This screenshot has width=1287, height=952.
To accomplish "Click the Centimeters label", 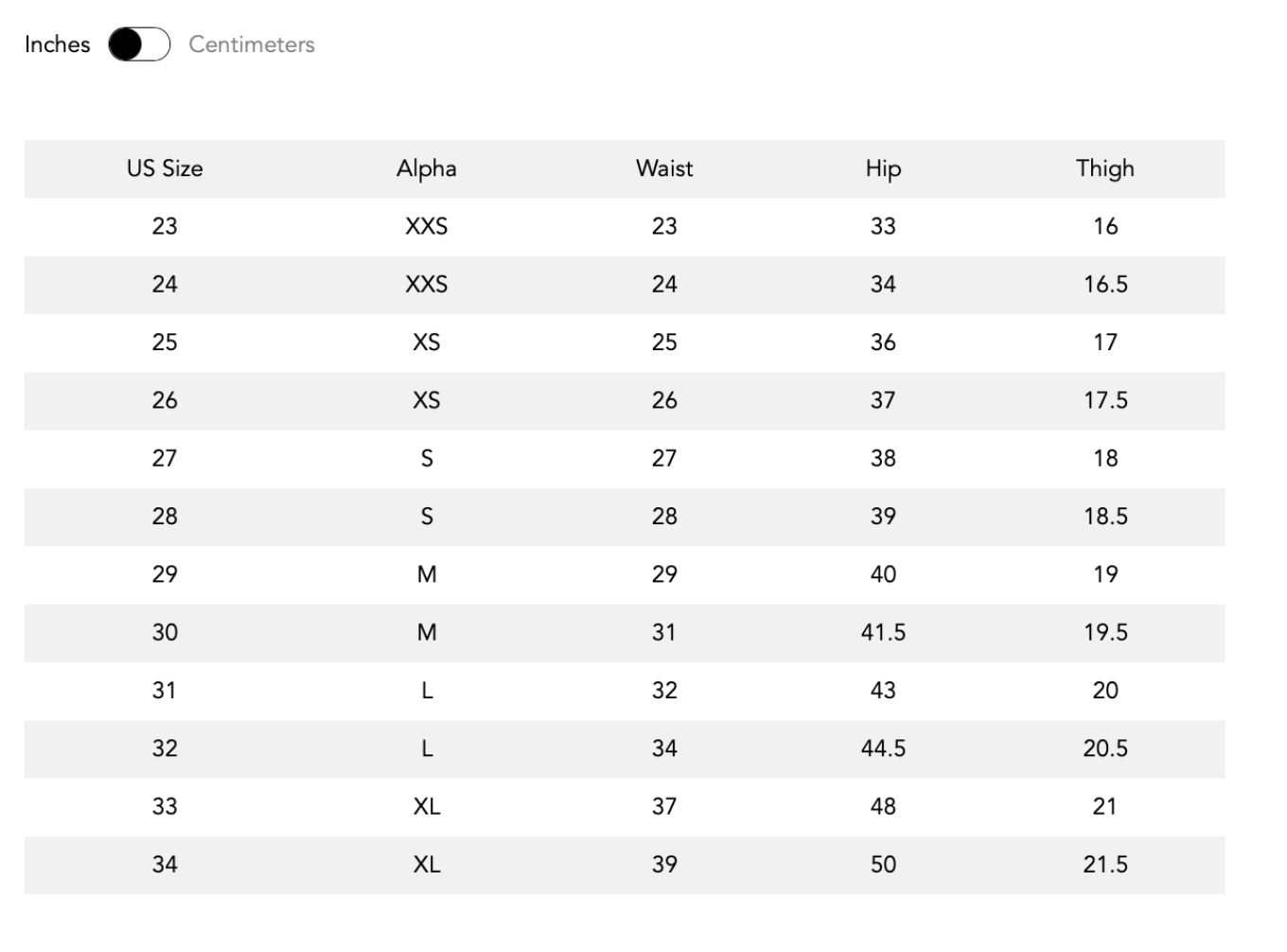I will tap(252, 44).
